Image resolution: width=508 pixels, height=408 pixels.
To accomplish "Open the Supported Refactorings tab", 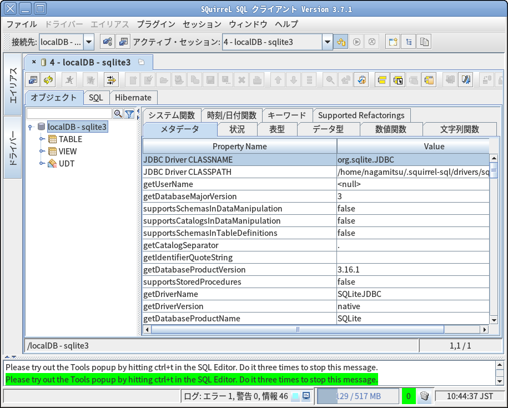I will click(x=361, y=115).
